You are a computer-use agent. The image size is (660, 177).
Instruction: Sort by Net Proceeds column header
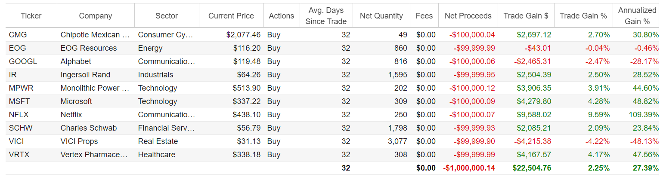click(x=468, y=16)
